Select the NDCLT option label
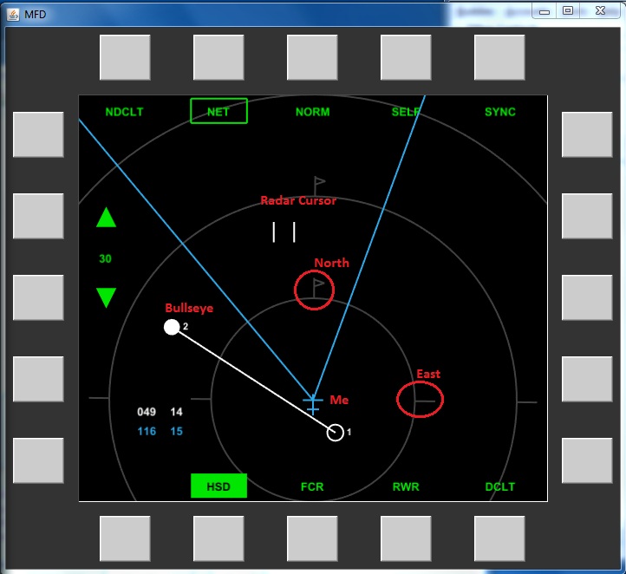Viewport: 626px width, 574px height. click(124, 112)
